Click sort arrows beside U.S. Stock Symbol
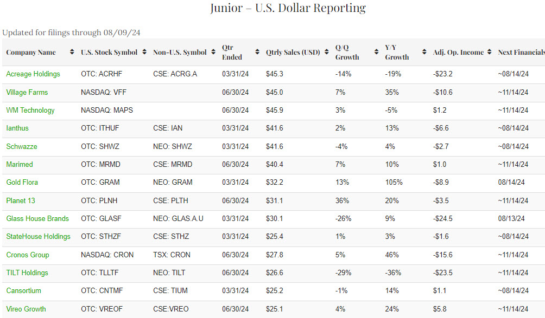Screen dimensions: 545x318 pyautogui.click(x=144, y=53)
